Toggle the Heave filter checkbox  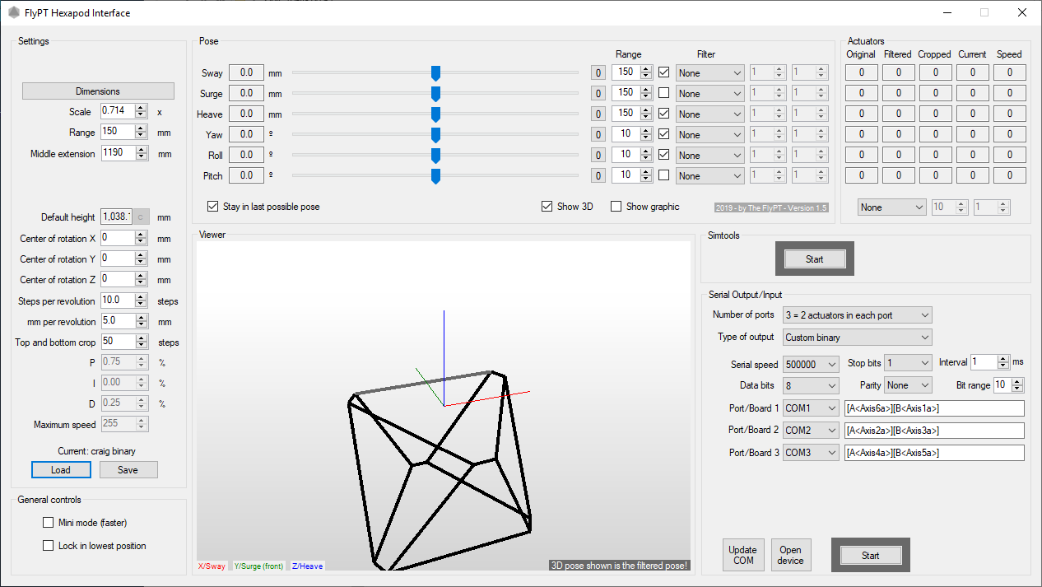[663, 114]
